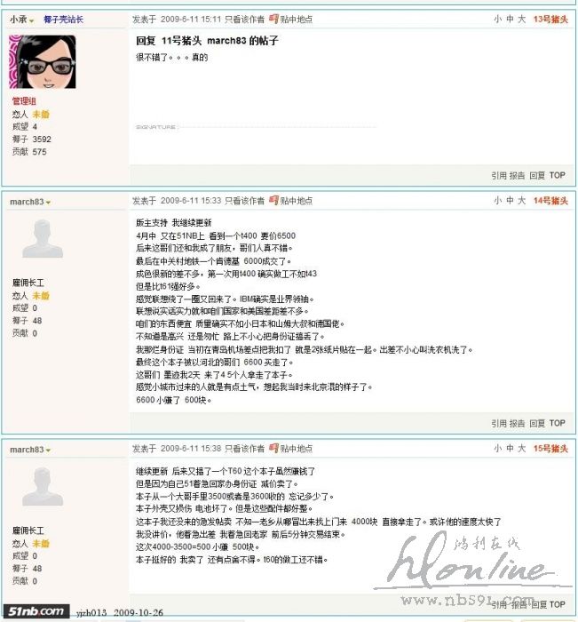Screen dimensions: 578x622
Task: Click 引用 under post 13
Action: point(499,175)
